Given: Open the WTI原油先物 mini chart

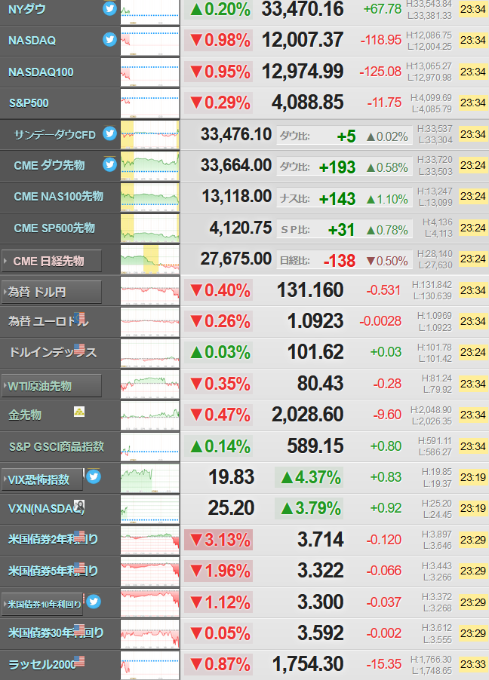Looking at the screenshot, I should (x=150, y=384).
